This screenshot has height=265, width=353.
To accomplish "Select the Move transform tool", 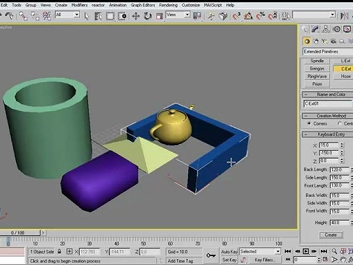I will 136,16.
